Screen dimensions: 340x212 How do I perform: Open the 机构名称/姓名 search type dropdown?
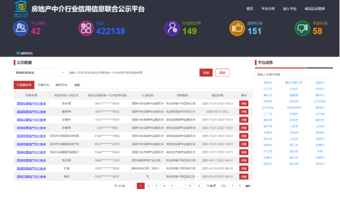(40, 73)
